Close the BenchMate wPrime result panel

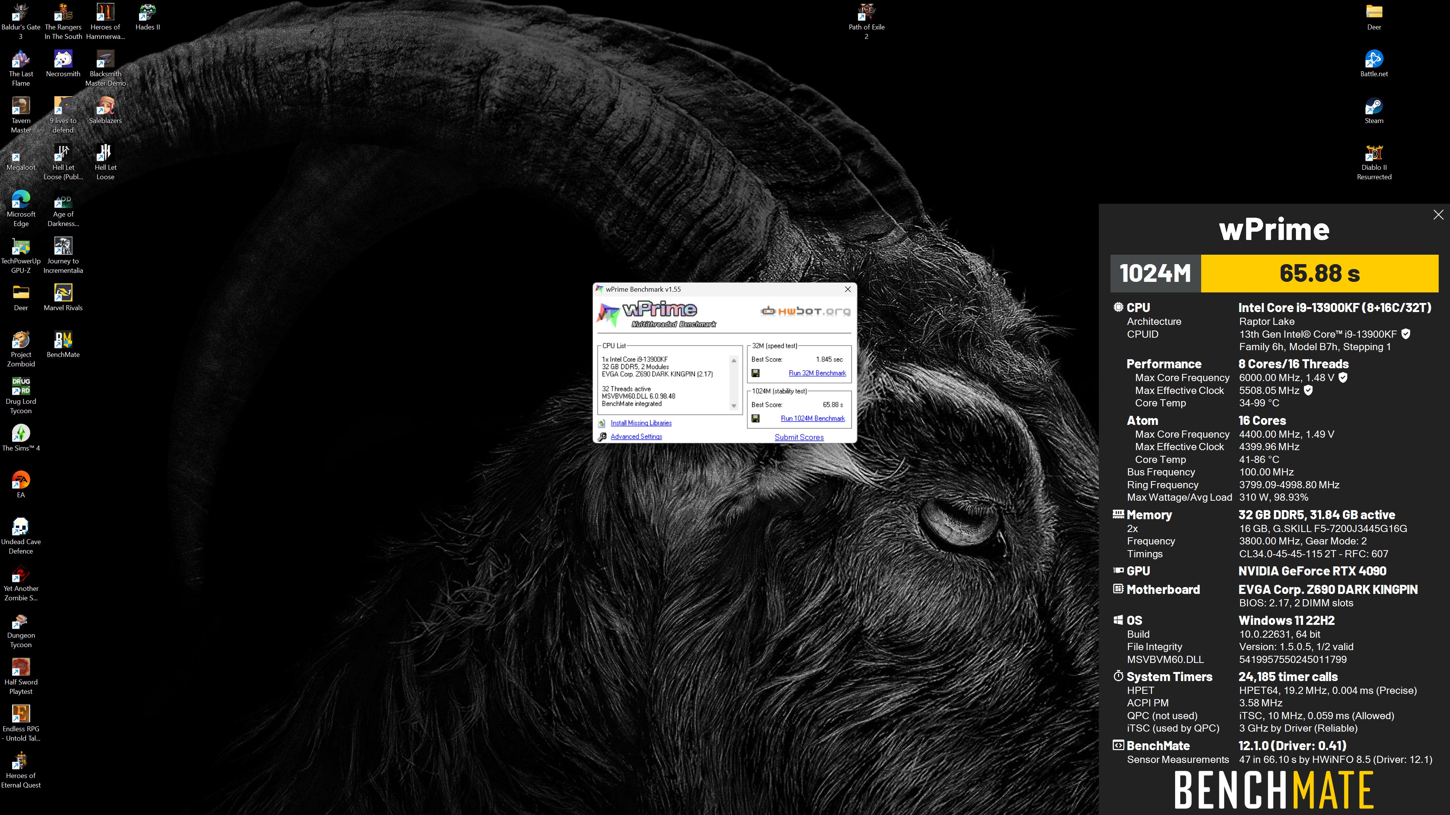click(1438, 214)
